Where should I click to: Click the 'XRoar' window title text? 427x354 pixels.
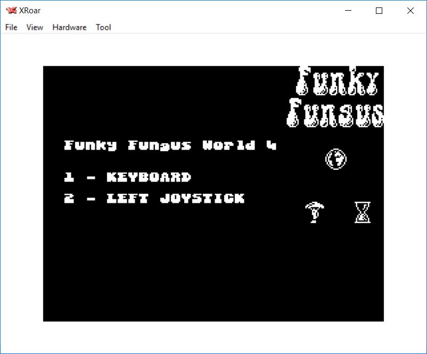click(30, 11)
